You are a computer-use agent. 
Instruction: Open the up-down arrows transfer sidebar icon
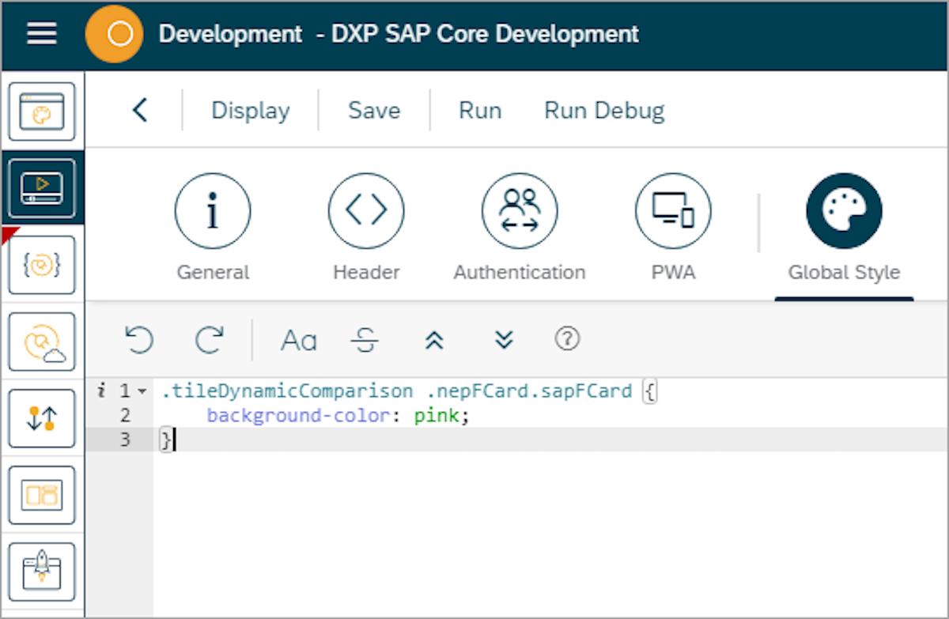[42, 418]
